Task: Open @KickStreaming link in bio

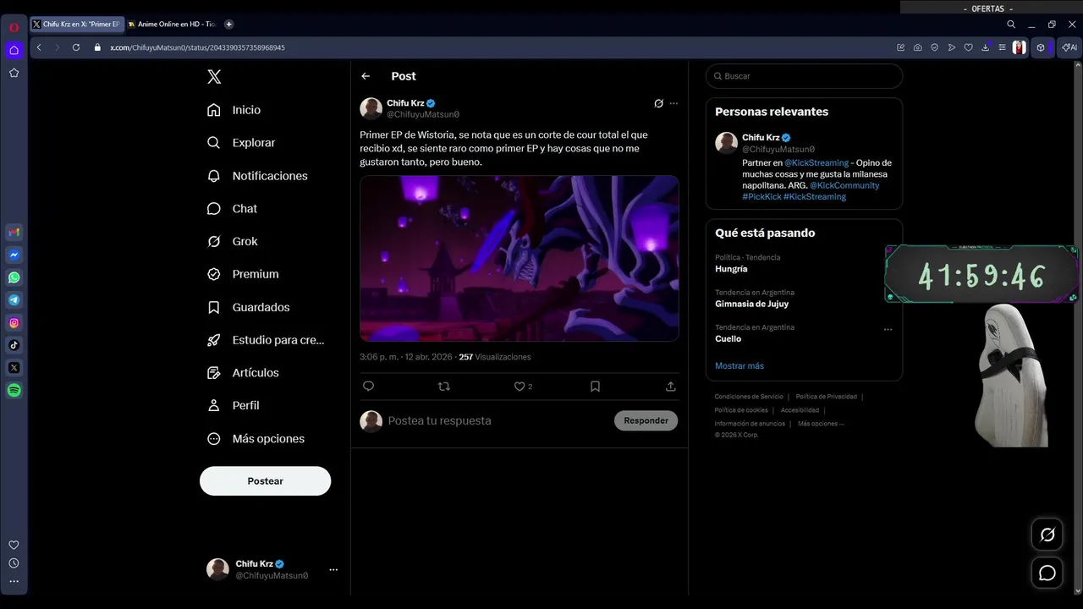Action: pyautogui.click(x=816, y=162)
